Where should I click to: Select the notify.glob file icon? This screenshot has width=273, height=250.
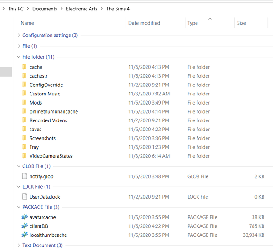click(x=25, y=176)
